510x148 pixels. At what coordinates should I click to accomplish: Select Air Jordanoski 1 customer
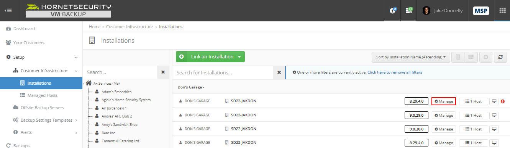(114, 108)
